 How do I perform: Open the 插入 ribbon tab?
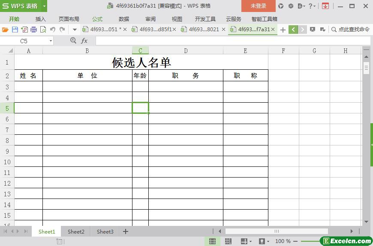click(40, 19)
